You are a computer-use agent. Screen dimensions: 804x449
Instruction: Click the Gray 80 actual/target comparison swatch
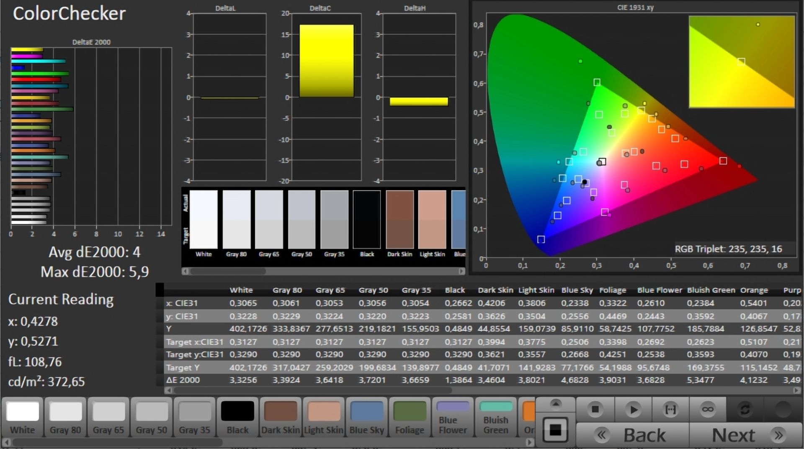coord(236,219)
